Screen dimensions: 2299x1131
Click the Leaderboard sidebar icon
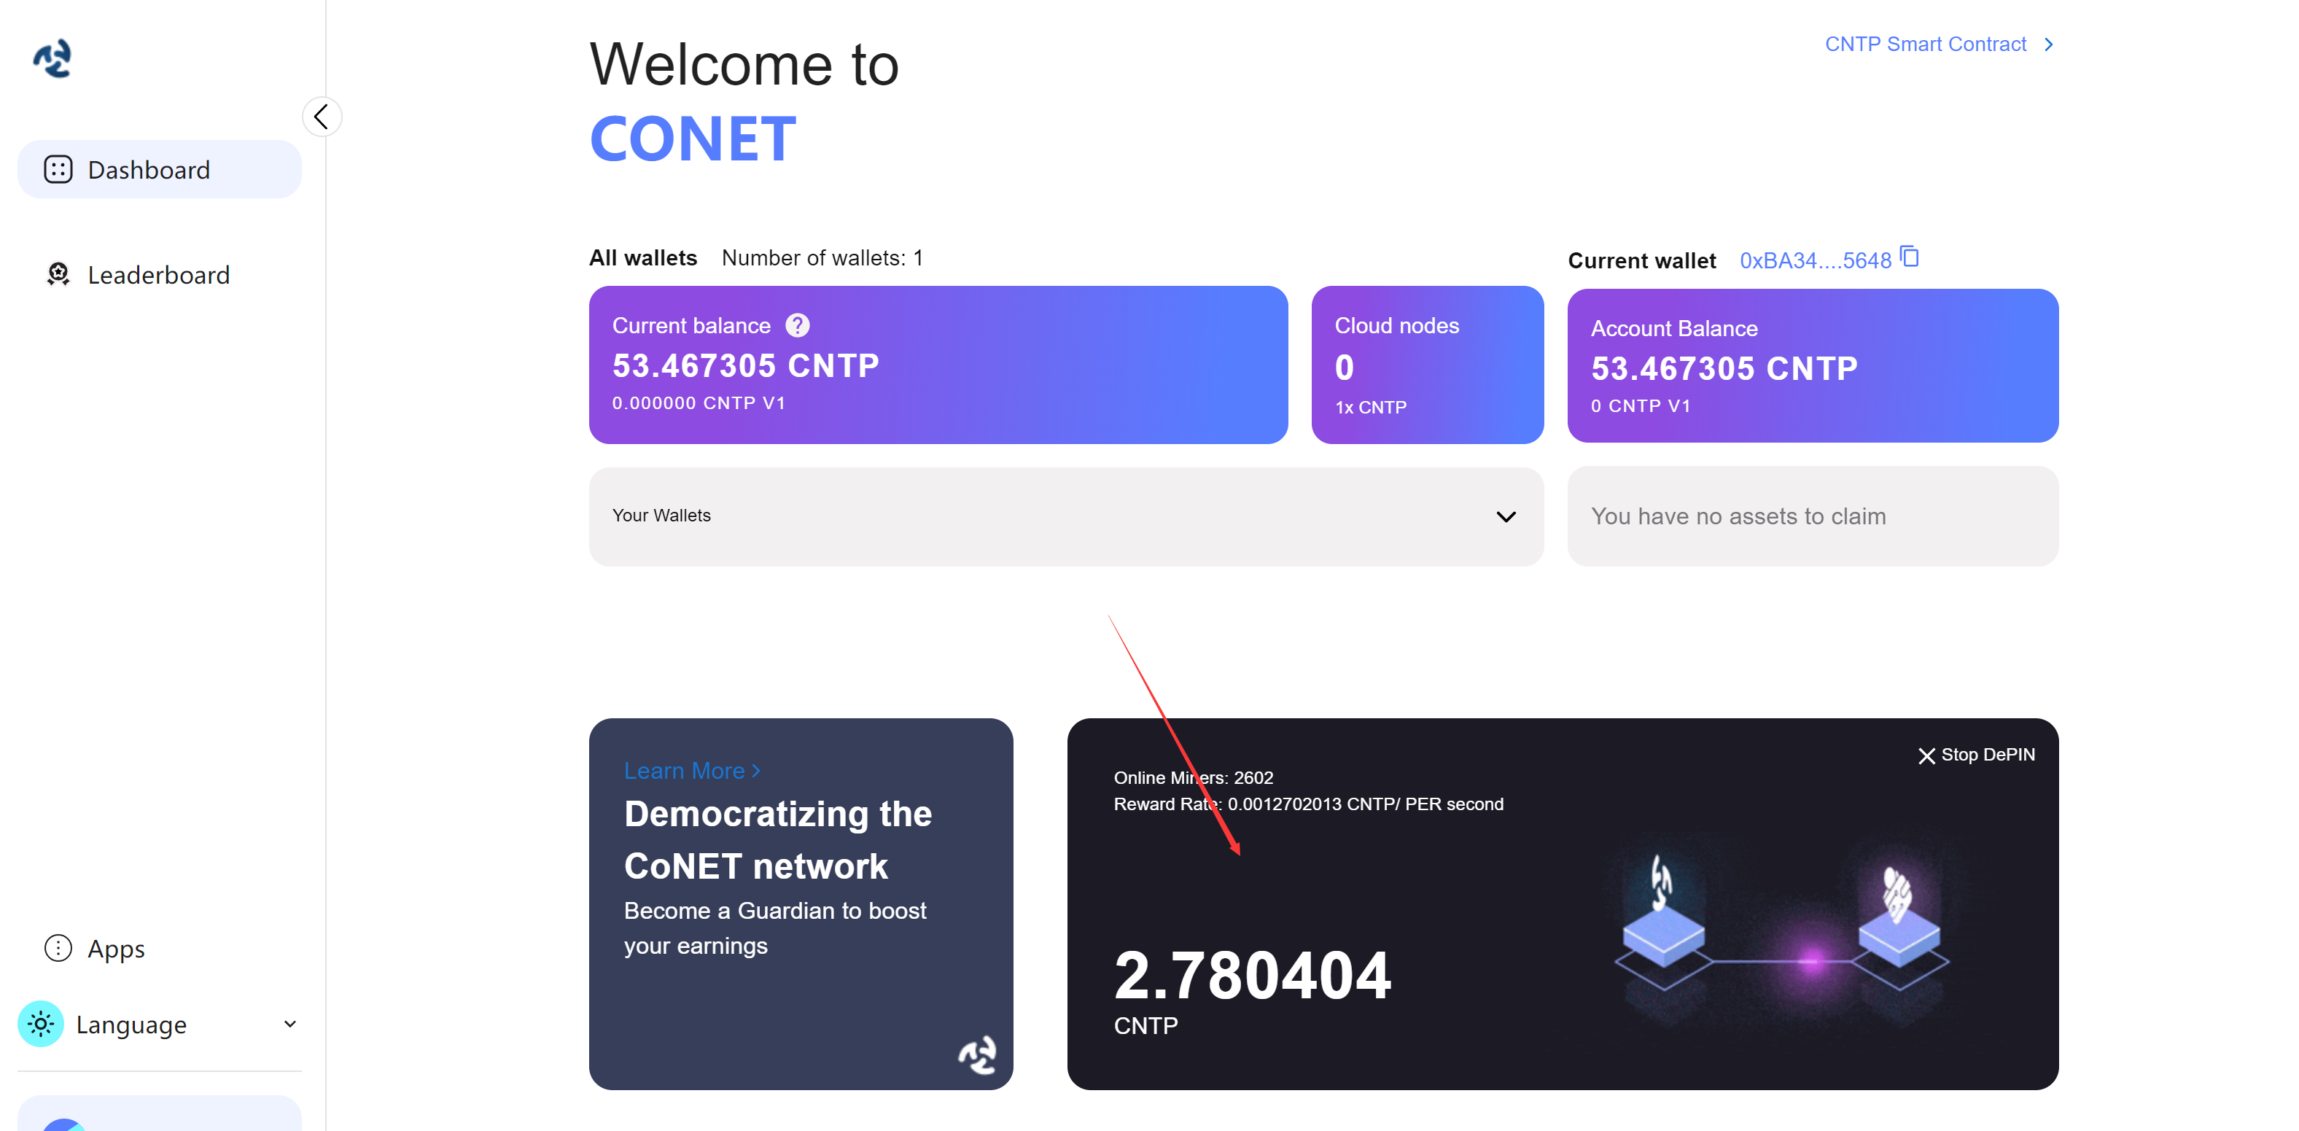coord(58,274)
